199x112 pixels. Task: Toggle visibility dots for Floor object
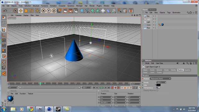pyautogui.click(x=155, y=28)
